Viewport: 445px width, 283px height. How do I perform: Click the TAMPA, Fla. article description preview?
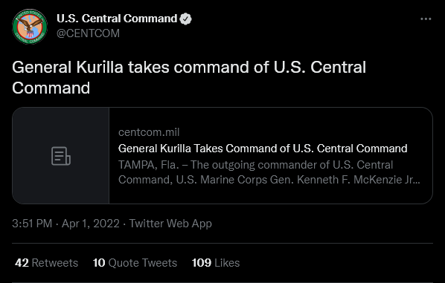pos(269,172)
